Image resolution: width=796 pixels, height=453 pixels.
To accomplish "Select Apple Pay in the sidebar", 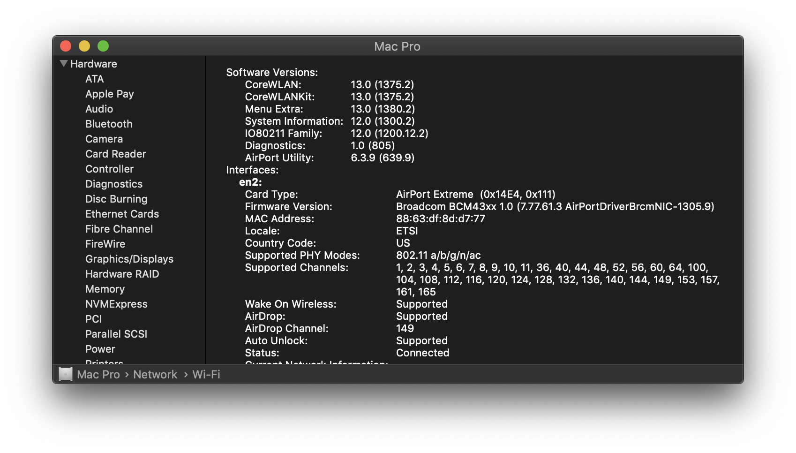I will point(110,94).
